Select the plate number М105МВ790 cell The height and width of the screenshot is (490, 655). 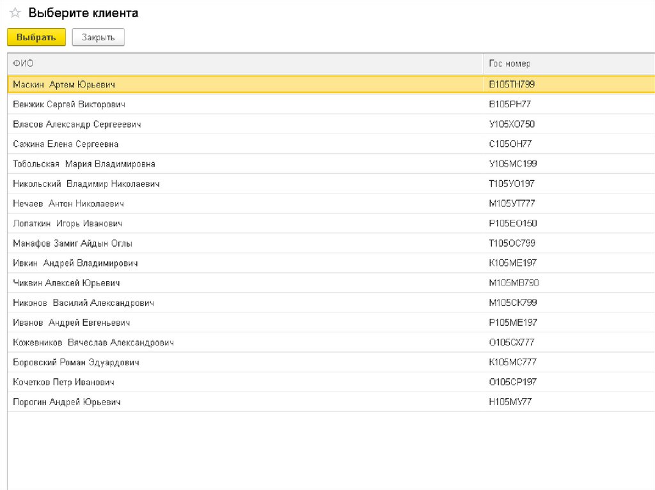coord(514,283)
